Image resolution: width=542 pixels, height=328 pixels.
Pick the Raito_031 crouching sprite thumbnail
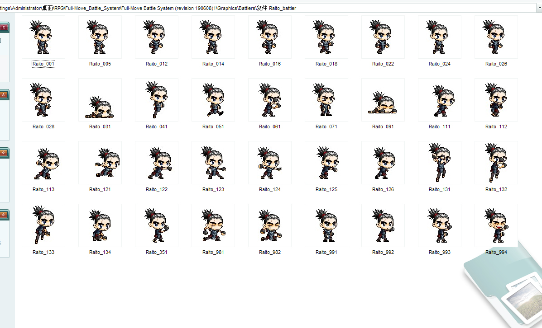100,100
